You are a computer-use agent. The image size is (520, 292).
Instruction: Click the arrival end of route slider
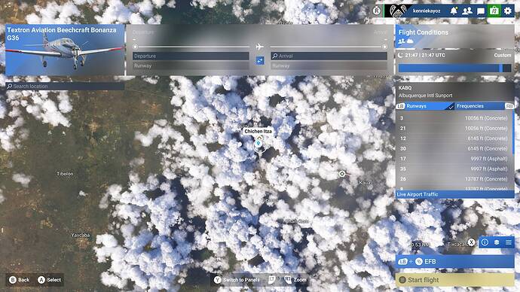pyautogui.click(x=384, y=47)
